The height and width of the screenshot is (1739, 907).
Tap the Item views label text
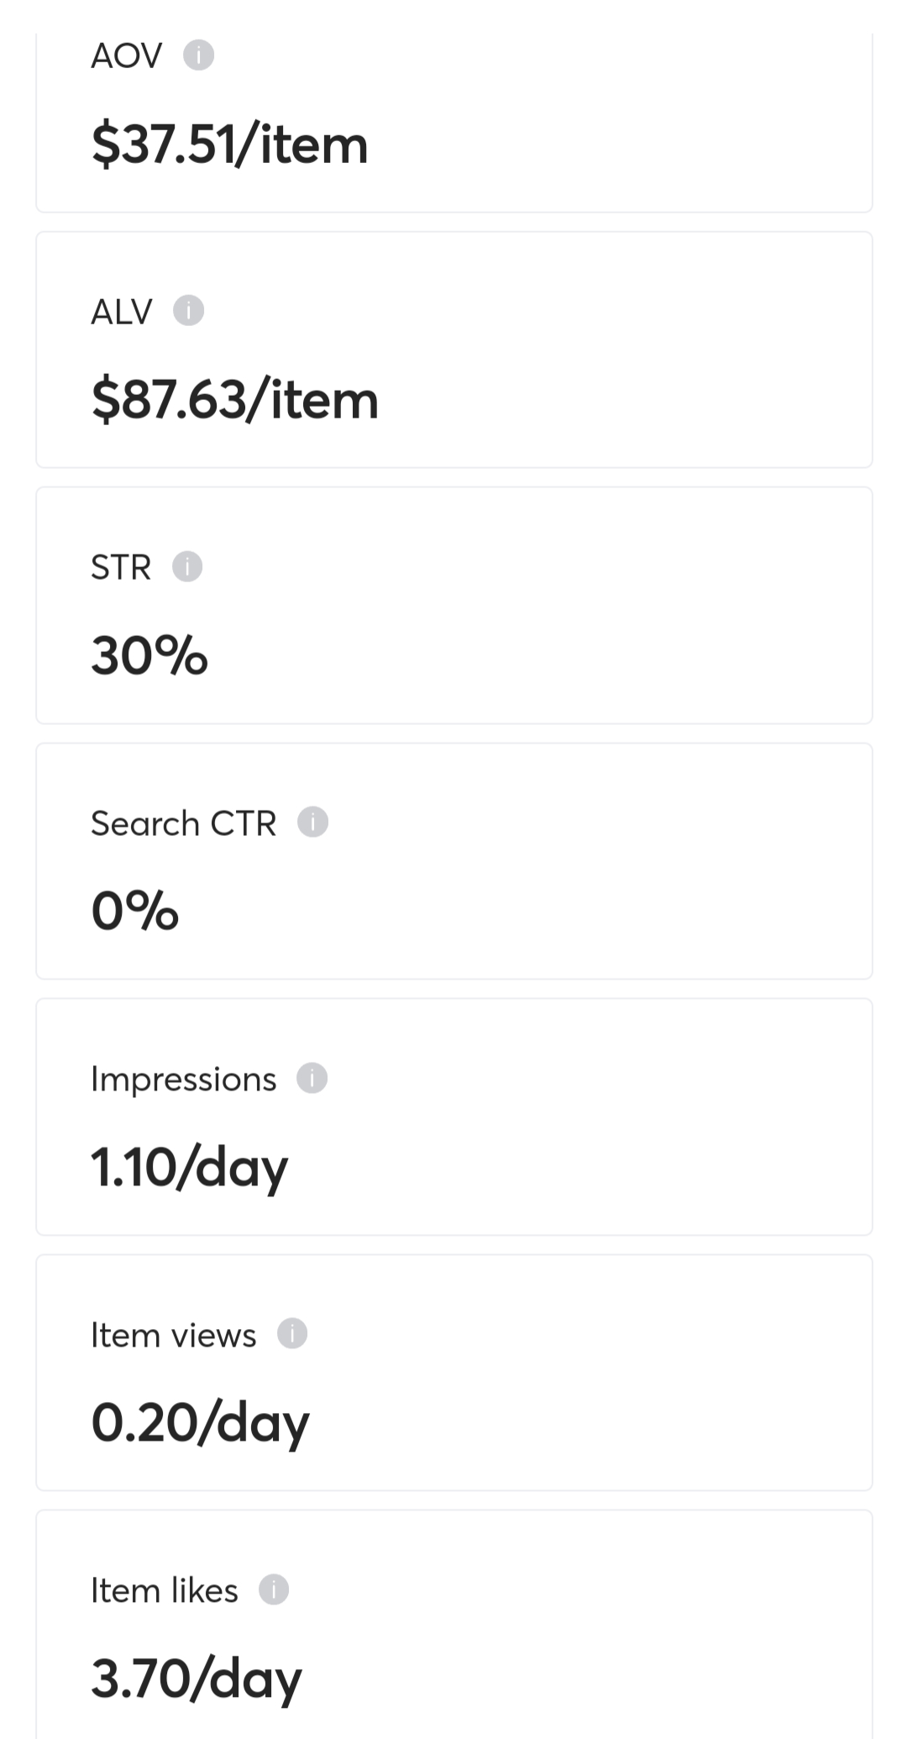point(173,1335)
